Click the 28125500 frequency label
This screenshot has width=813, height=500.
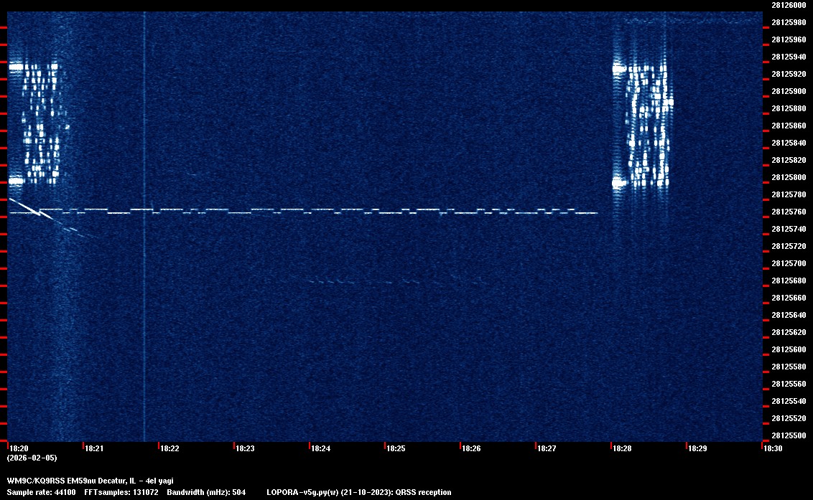(788, 435)
